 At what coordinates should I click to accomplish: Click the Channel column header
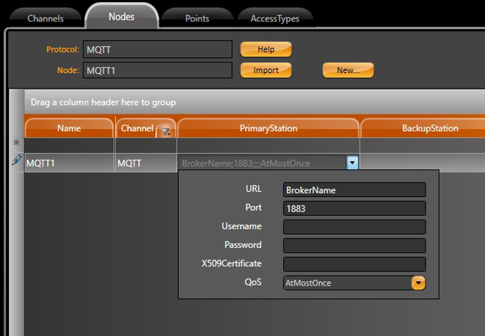(137, 128)
